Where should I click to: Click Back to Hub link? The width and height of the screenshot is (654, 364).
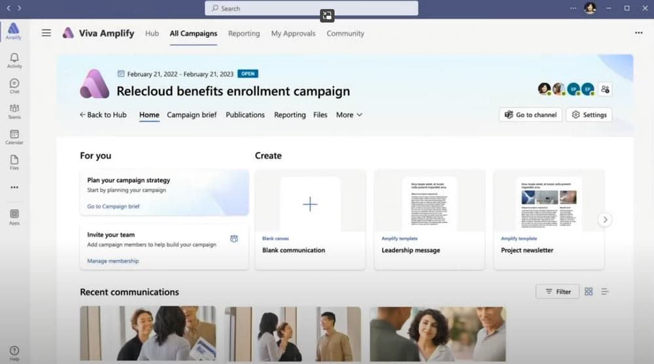click(x=103, y=114)
